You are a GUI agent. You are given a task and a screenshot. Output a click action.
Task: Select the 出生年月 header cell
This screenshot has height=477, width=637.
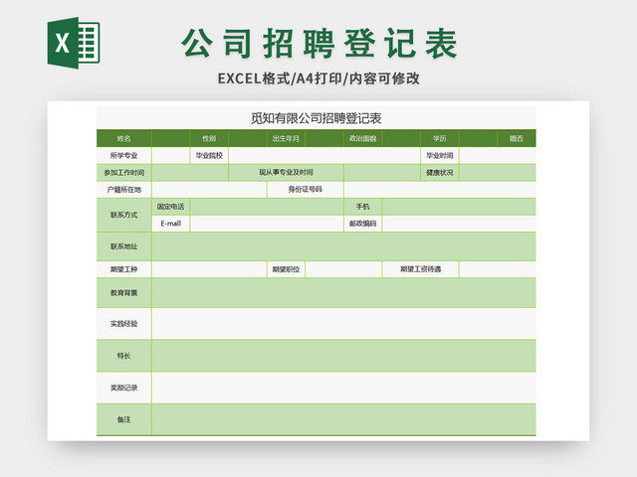286,138
